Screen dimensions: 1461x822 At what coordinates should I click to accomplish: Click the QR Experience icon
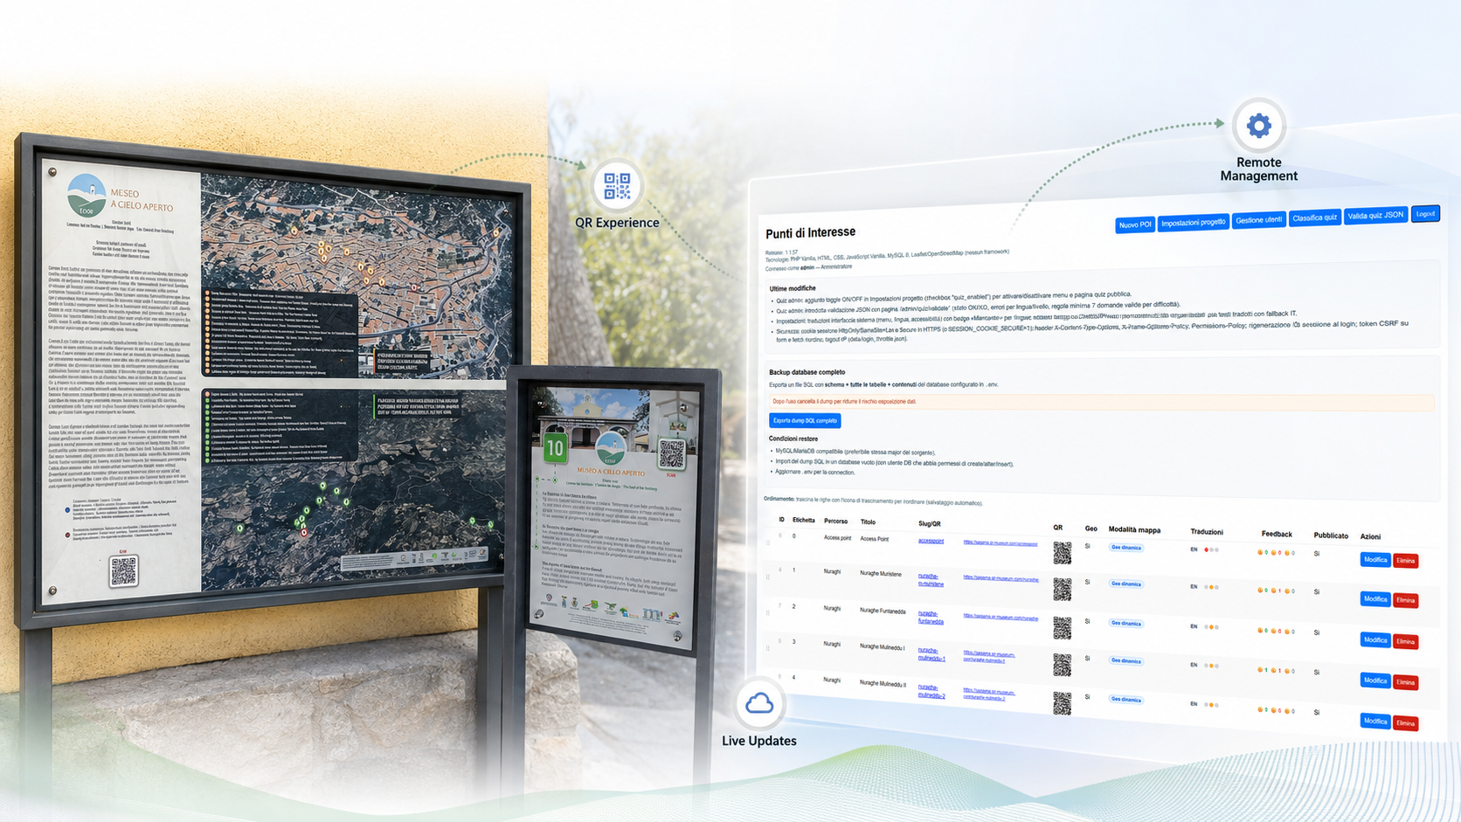(x=617, y=185)
